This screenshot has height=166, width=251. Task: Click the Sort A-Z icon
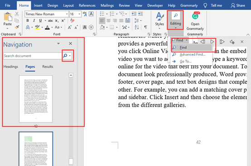136,27
